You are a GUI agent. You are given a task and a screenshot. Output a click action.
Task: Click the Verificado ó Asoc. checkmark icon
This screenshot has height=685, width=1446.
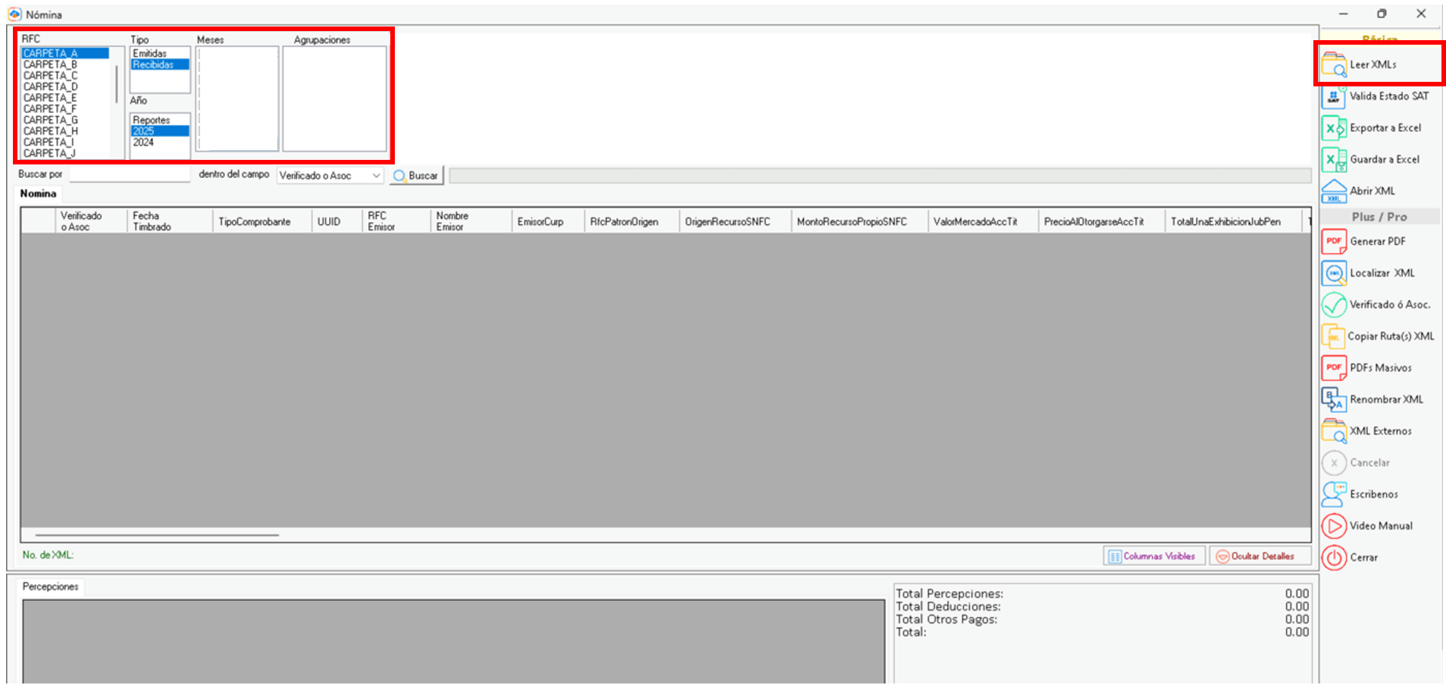coord(1334,305)
